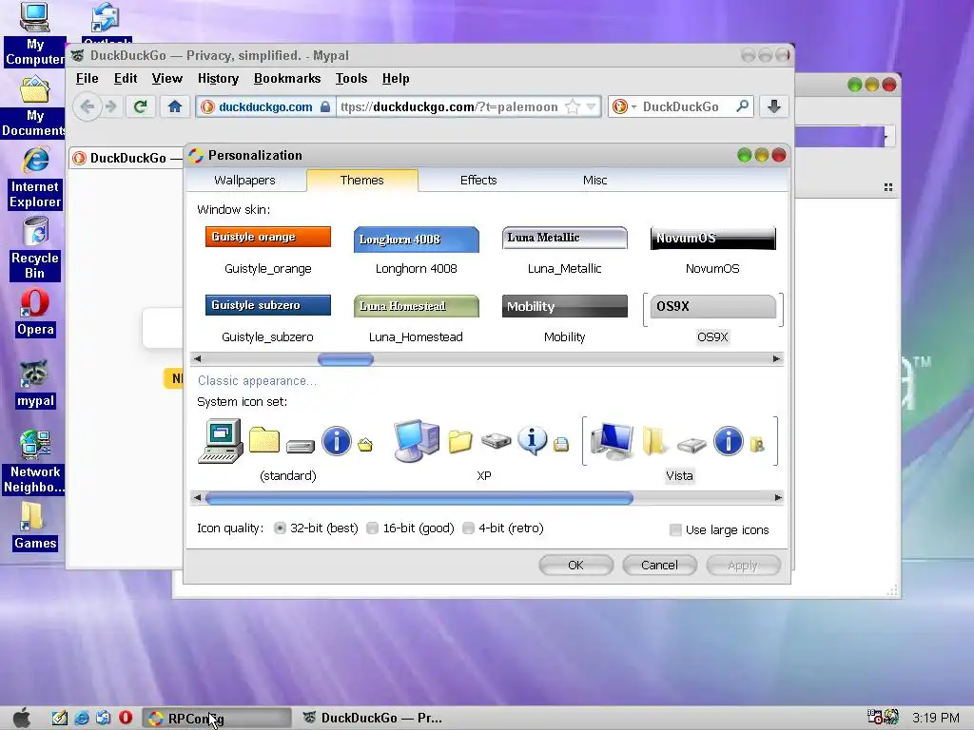
Task: Click icon set scrollbar left arrow
Action: [197, 498]
